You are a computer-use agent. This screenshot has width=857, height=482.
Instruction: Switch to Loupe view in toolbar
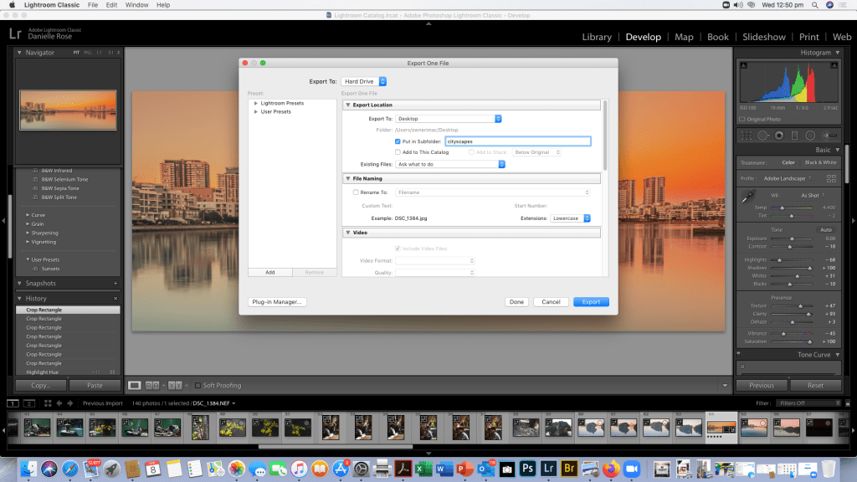point(135,385)
